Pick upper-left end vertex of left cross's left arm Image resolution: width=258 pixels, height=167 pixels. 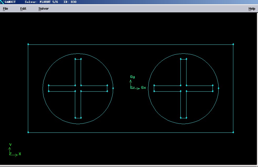[x=49, y=85]
